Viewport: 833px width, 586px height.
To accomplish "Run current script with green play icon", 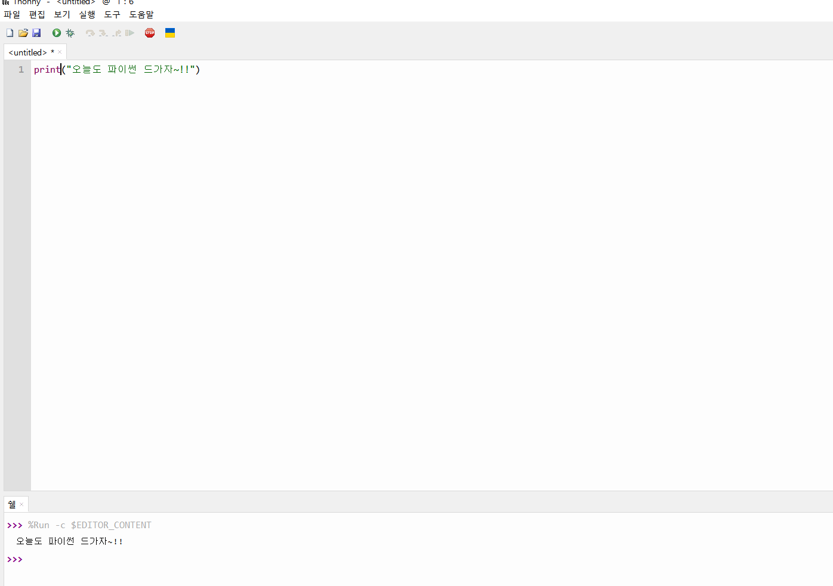I will pyautogui.click(x=57, y=33).
